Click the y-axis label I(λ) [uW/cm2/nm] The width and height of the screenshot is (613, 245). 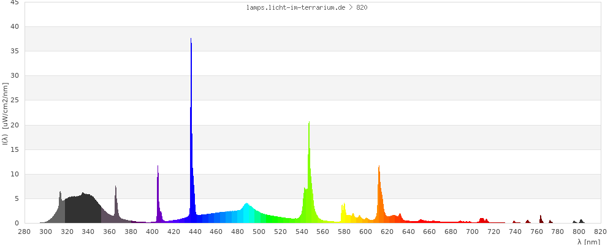pos(5,113)
